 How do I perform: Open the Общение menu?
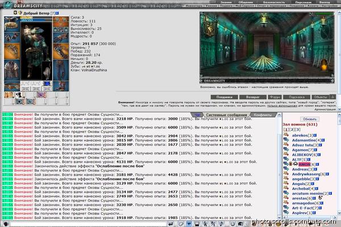pyautogui.click(x=246, y=2)
